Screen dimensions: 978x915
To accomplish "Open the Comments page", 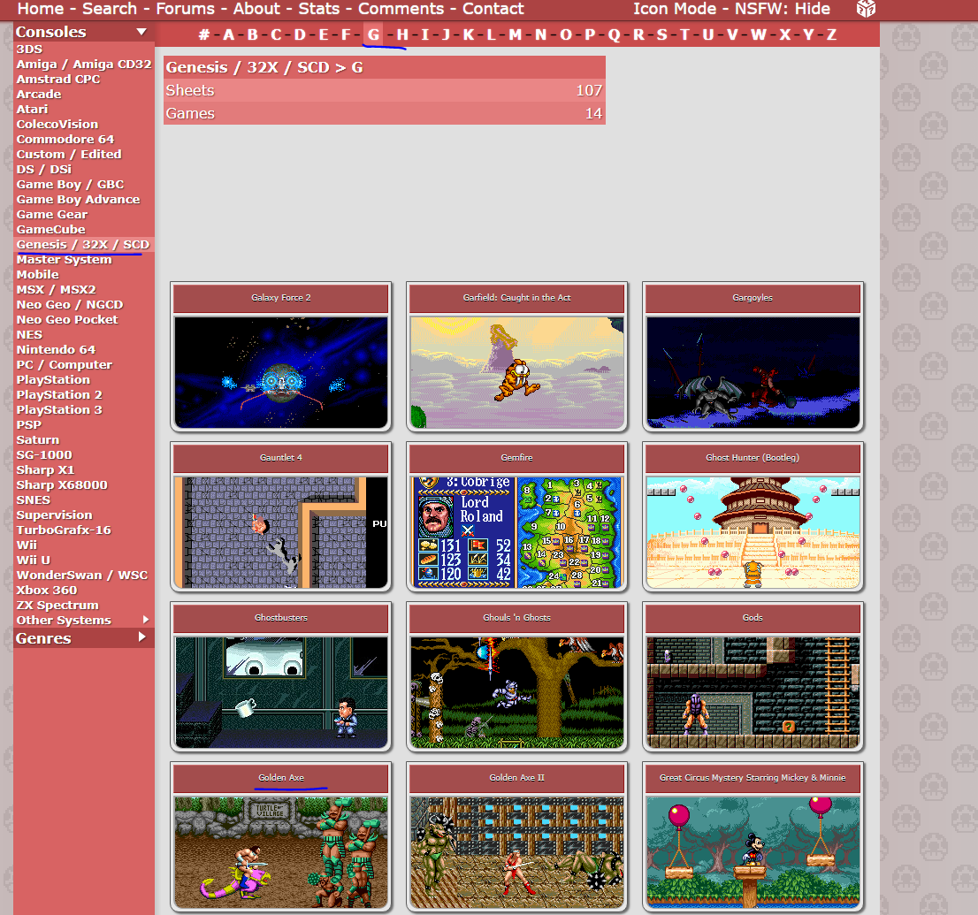I will pos(401,9).
